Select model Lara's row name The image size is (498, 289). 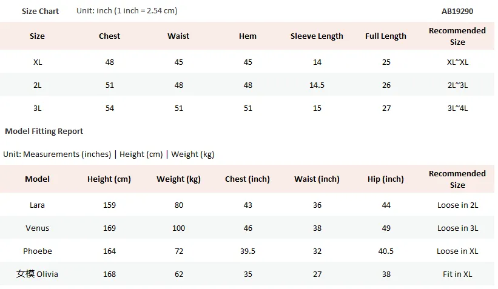click(x=37, y=205)
